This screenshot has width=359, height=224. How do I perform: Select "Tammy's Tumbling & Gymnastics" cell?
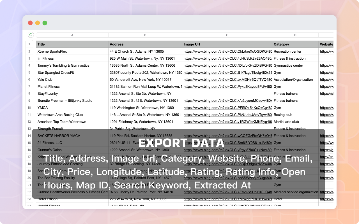(72, 66)
